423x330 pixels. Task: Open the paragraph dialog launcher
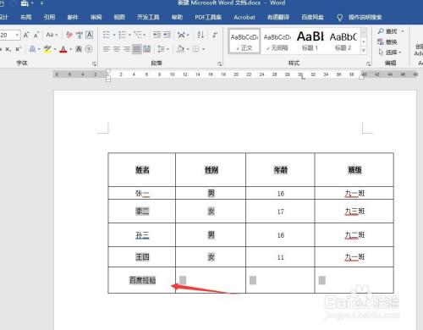click(219, 64)
